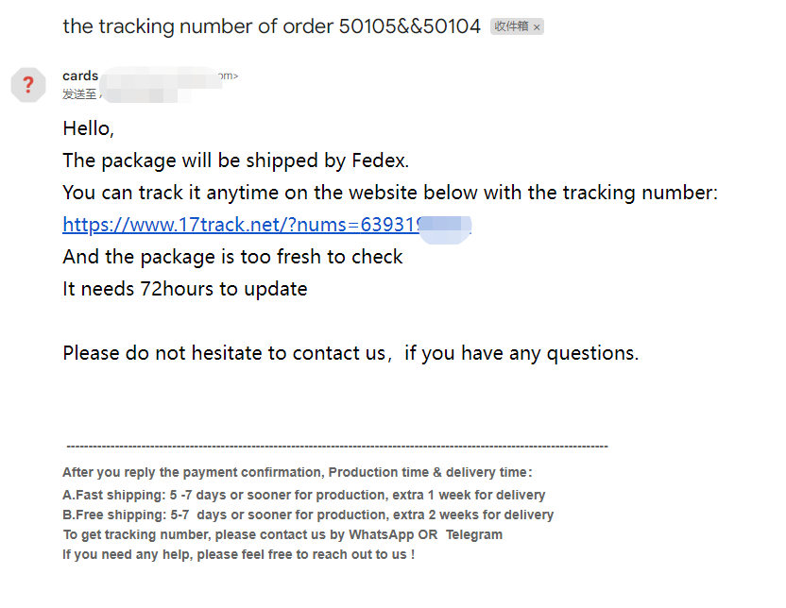The height and width of the screenshot is (608, 786).
Task: Click the "A.Fast shipping" signature line
Action: click(x=303, y=495)
